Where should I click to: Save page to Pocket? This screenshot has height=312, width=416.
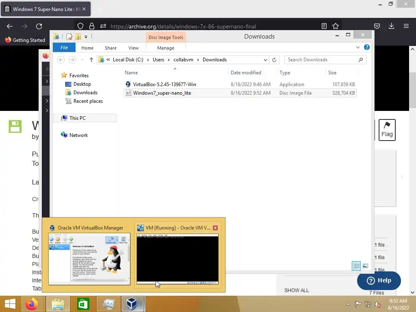377,26
